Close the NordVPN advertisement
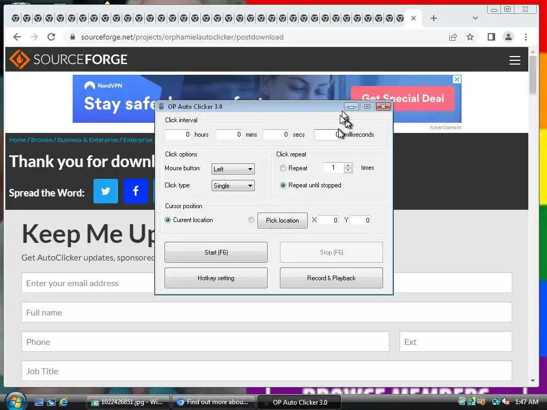Image resolution: width=547 pixels, height=410 pixels. (x=457, y=79)
